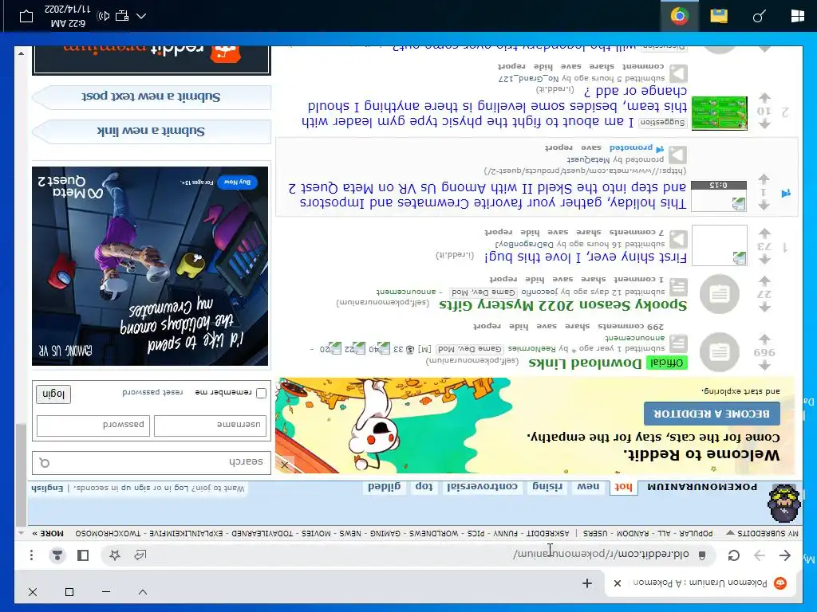
Task: Switch to Chrome from the taskbar
Action: click(680, 16)
